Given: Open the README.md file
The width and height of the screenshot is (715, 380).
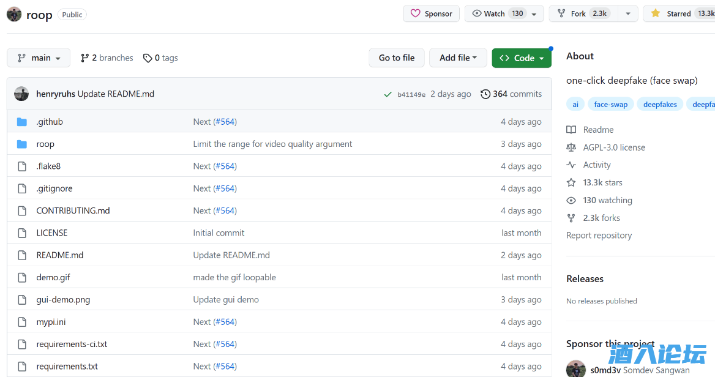Looking at the screenshot, I should click(60, 255).
